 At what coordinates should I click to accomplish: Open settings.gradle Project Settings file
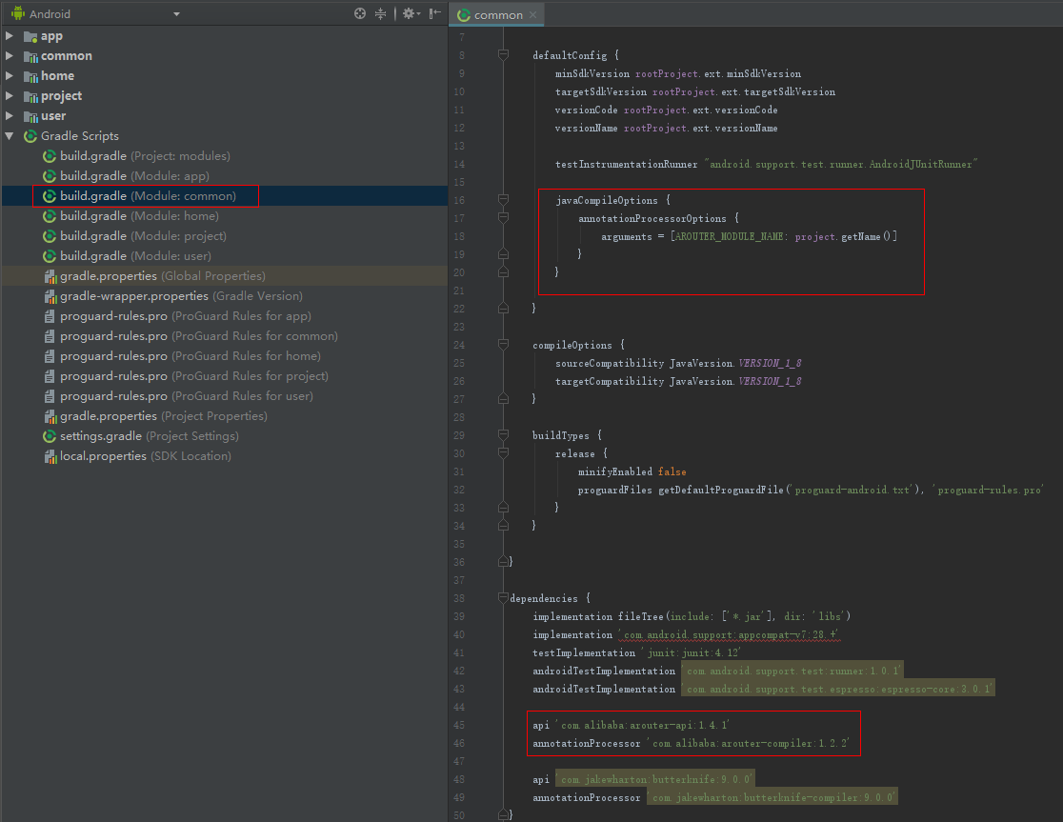[x=149, y=436]
